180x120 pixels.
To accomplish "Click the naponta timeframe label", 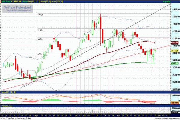I will coord(175,2).
